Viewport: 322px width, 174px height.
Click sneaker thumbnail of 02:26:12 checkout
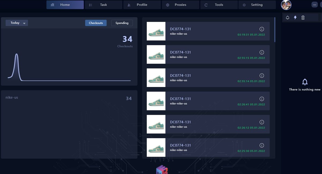point(156,124)
